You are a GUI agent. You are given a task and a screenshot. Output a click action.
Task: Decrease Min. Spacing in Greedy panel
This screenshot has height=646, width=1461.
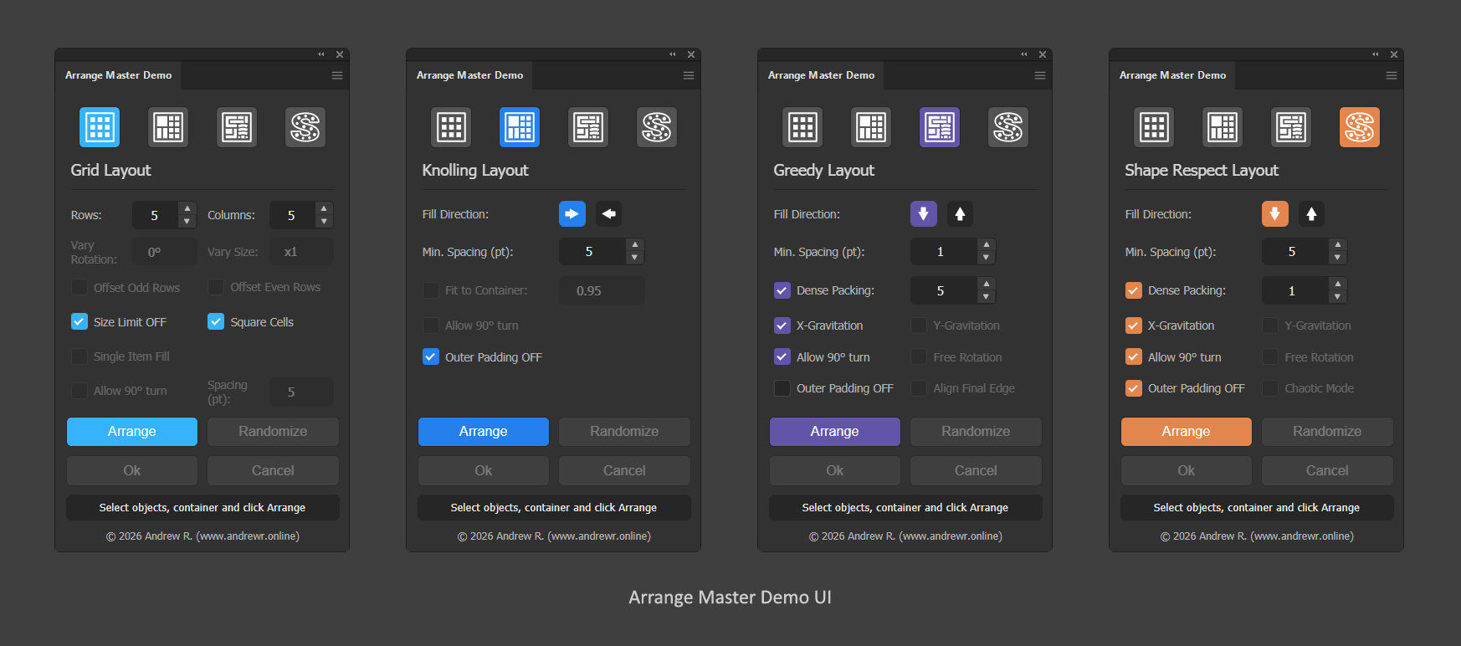coord(987,258)
